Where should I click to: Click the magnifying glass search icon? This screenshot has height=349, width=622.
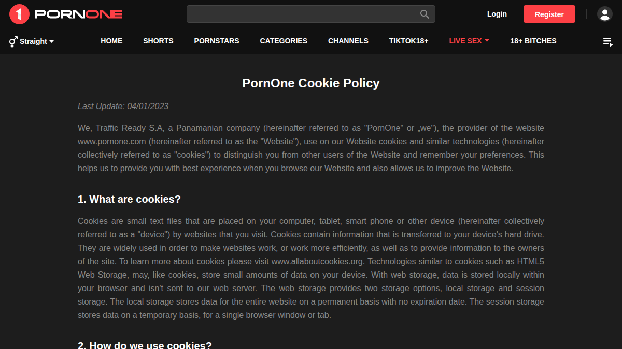tap(425, 14)
